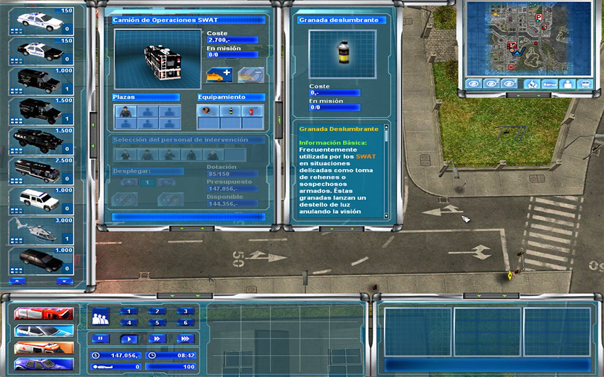Toggle the side handle between detail panels
The height and width of the screenshot is (377, 604).
tap(280, 120)
